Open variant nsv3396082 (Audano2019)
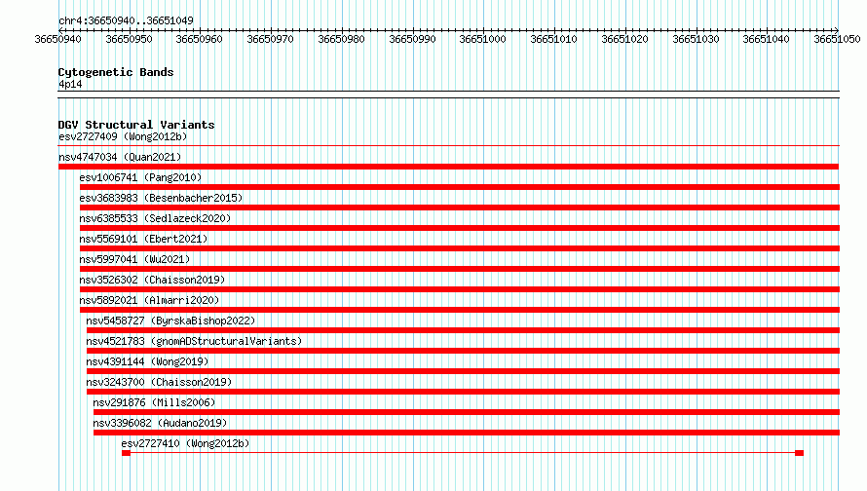This screenshot has width=867, height=491. [x=160, y=423]
